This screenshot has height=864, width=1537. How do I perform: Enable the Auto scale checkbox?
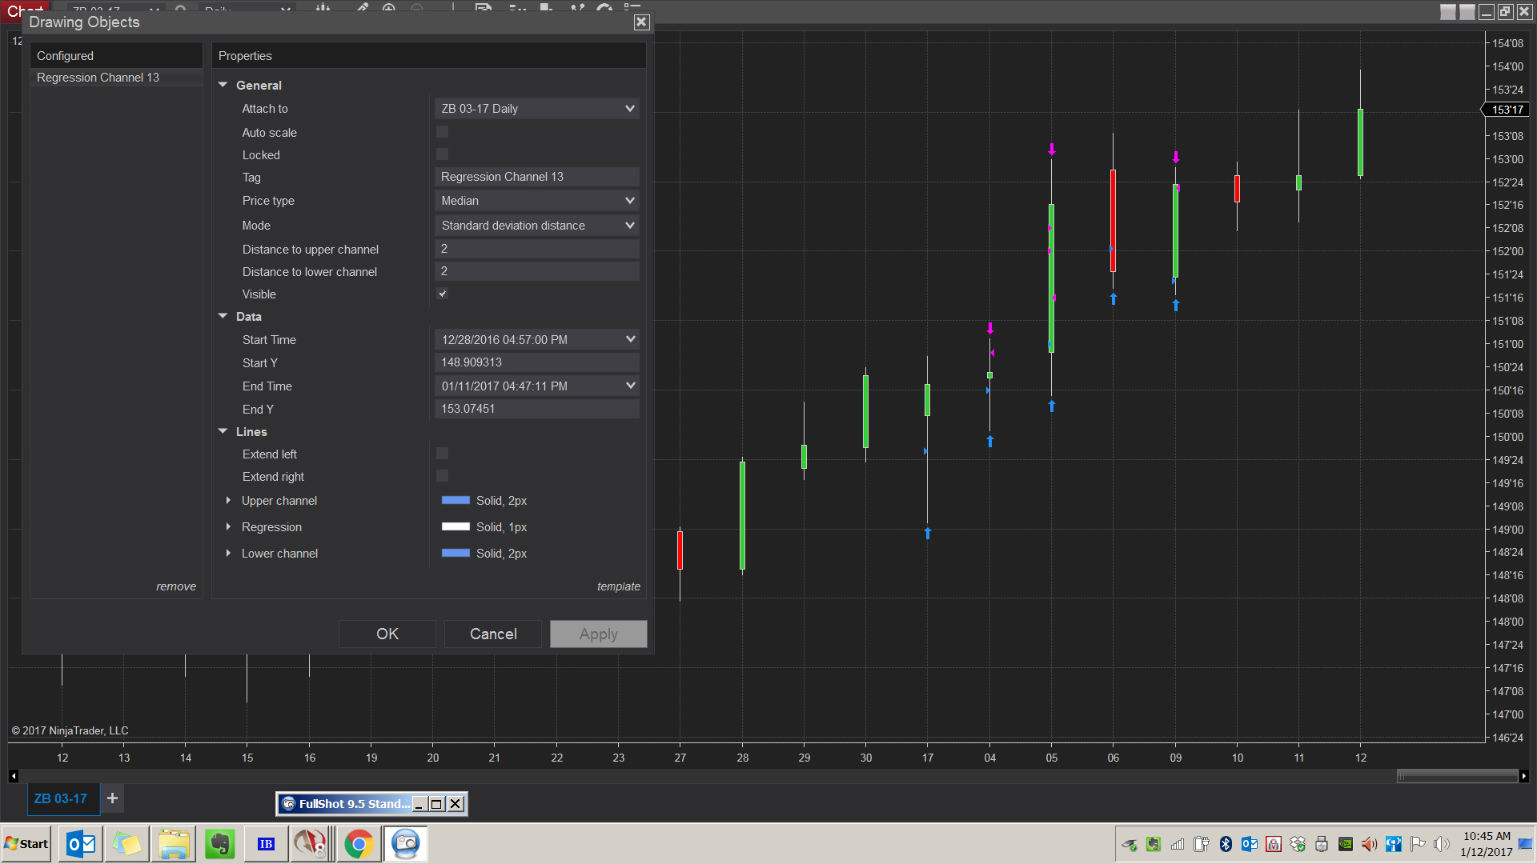pyautogui.click(x=442, y=132)
